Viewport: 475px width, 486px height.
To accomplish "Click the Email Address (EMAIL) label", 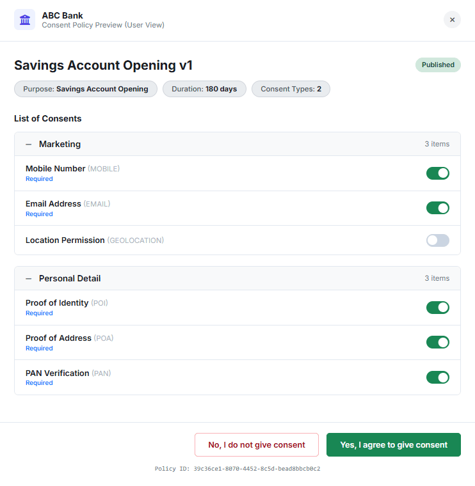I will click(x=68, y=203).
